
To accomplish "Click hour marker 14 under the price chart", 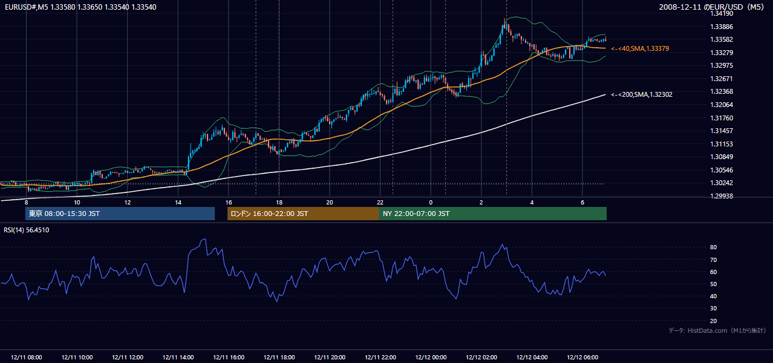I will [x=178, y=202].
